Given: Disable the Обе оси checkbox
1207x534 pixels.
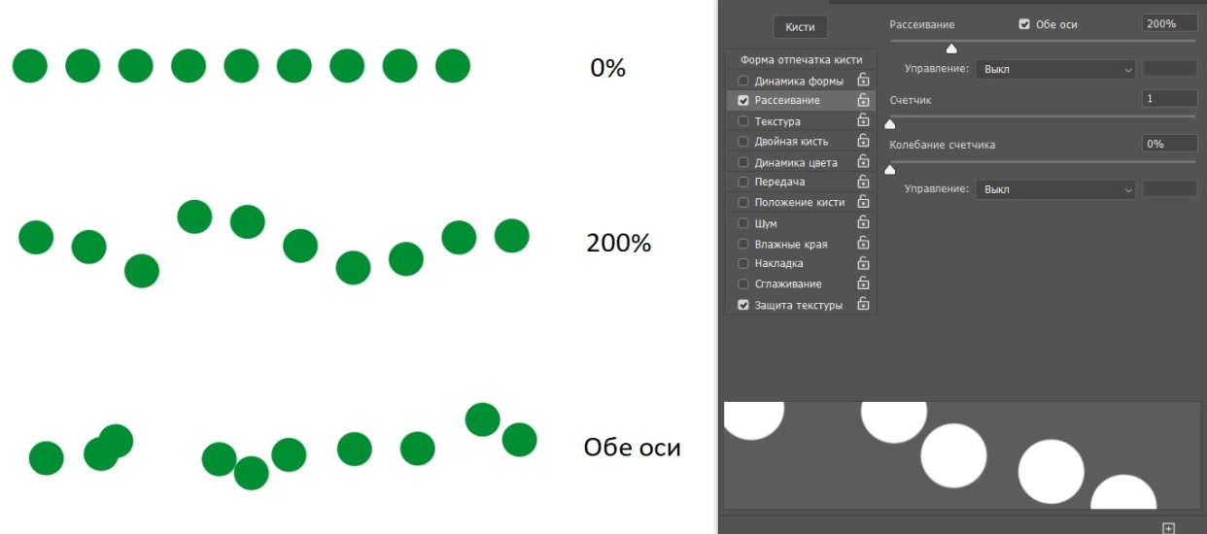Looking at the screenshot, I should coord(1024,24).
